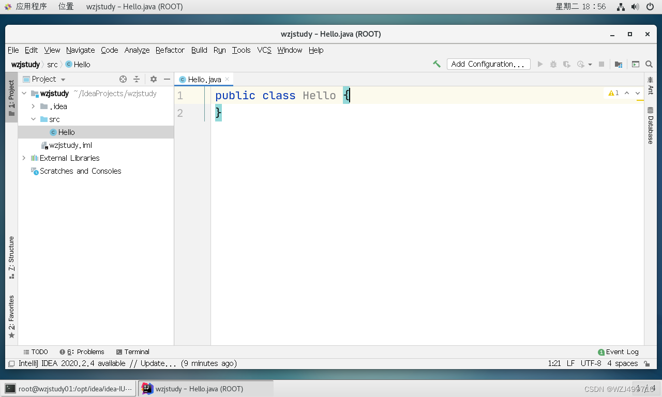The image size is (662, 397).
Task: Open the Event Log
Action: (618, 352)
